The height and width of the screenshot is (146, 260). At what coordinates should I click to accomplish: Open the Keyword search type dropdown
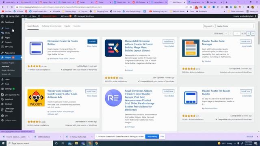coord(209,26)
